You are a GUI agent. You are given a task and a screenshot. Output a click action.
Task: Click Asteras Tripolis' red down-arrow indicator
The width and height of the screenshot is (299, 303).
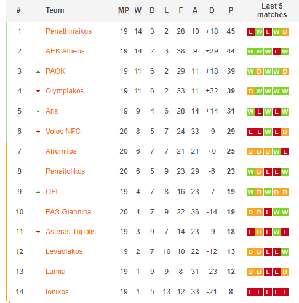tap(38, 232)
